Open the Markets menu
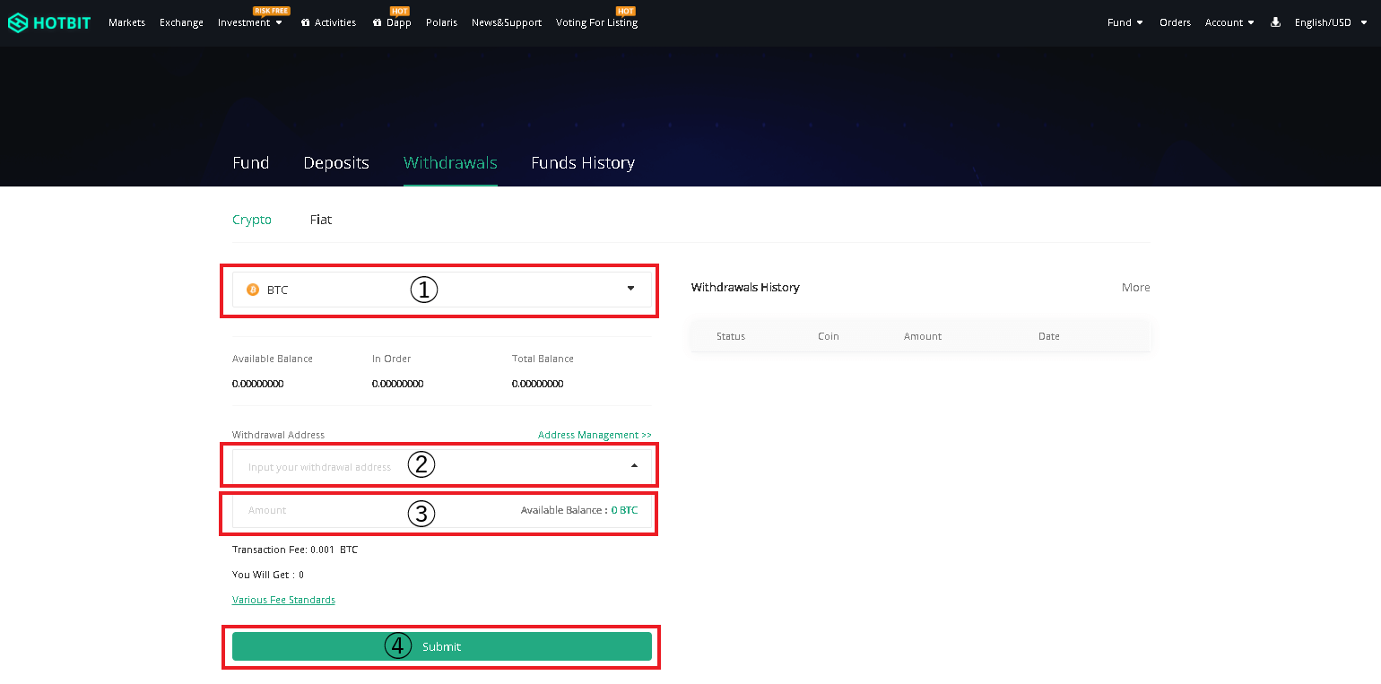Screen dimensions: 1381x684 click(126, 22)
